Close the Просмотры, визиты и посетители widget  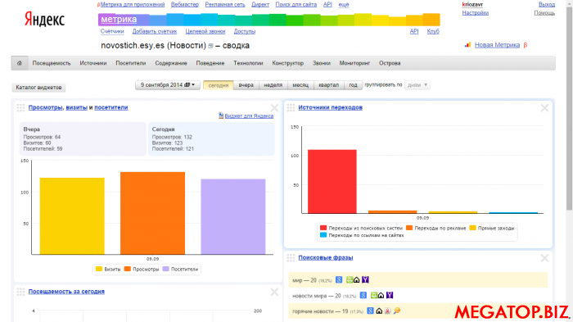pos(274,108)
